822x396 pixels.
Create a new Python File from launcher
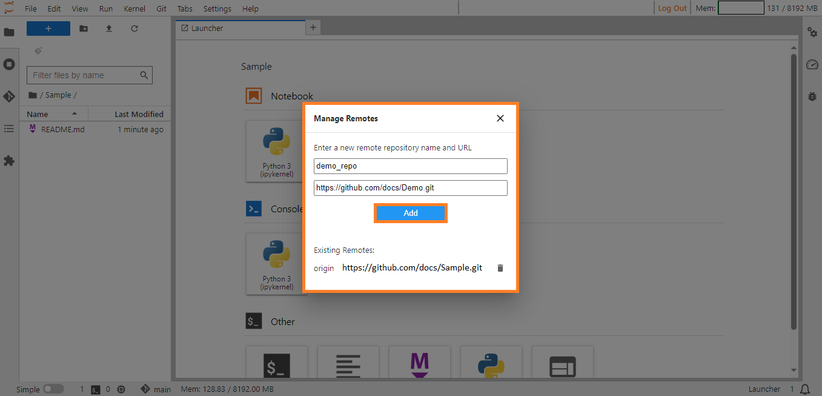491,362
